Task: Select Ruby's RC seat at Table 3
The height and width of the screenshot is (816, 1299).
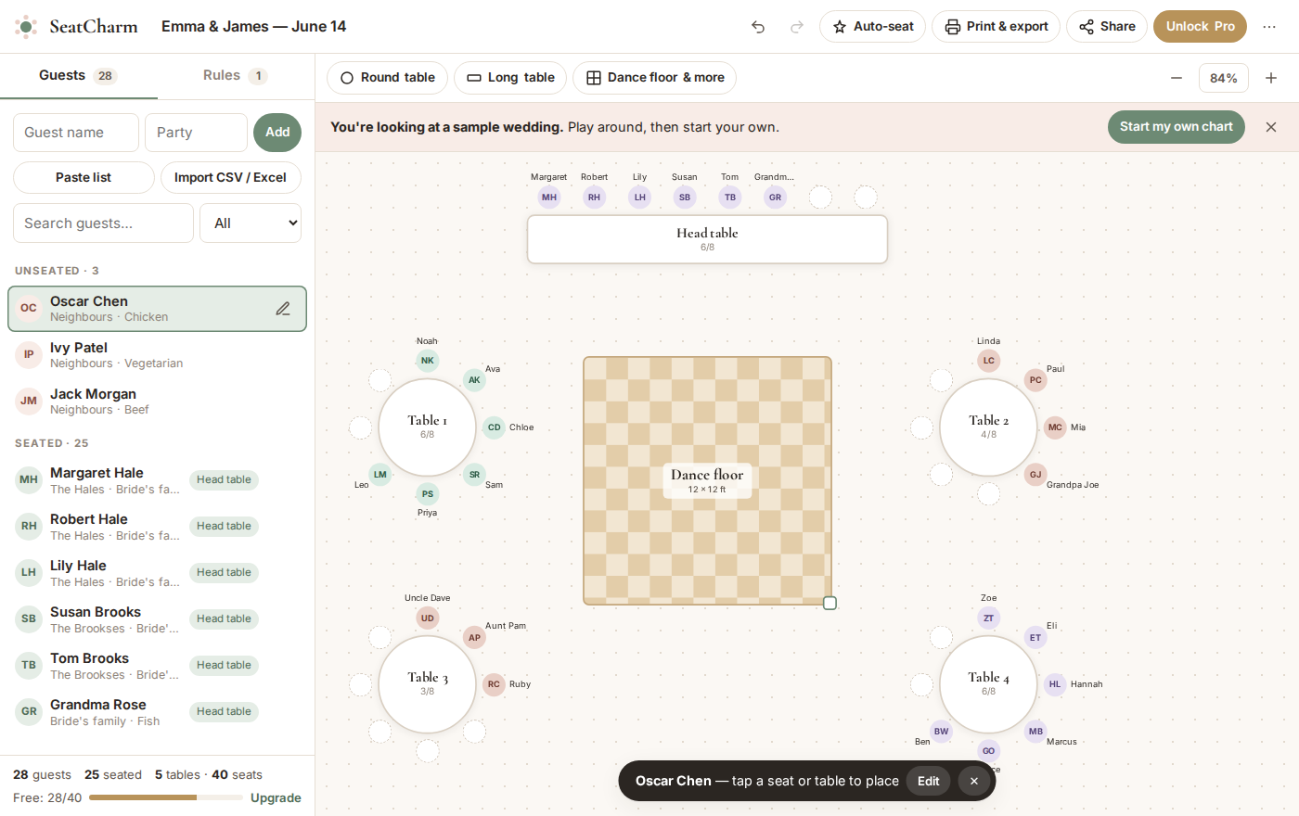Action: (494, 684)
